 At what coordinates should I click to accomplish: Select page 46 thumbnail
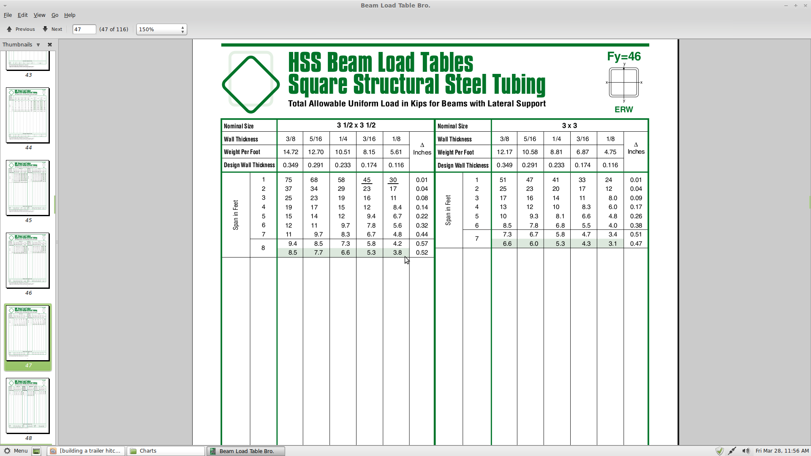click(28, 261)
